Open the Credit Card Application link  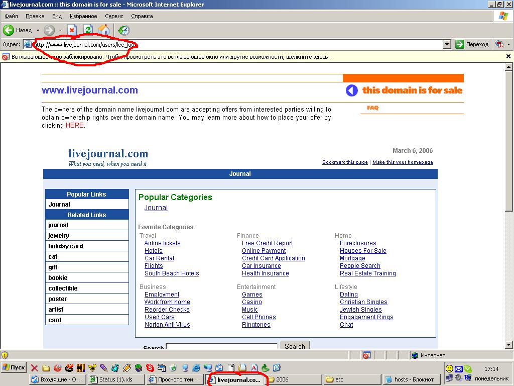(274, 258)
